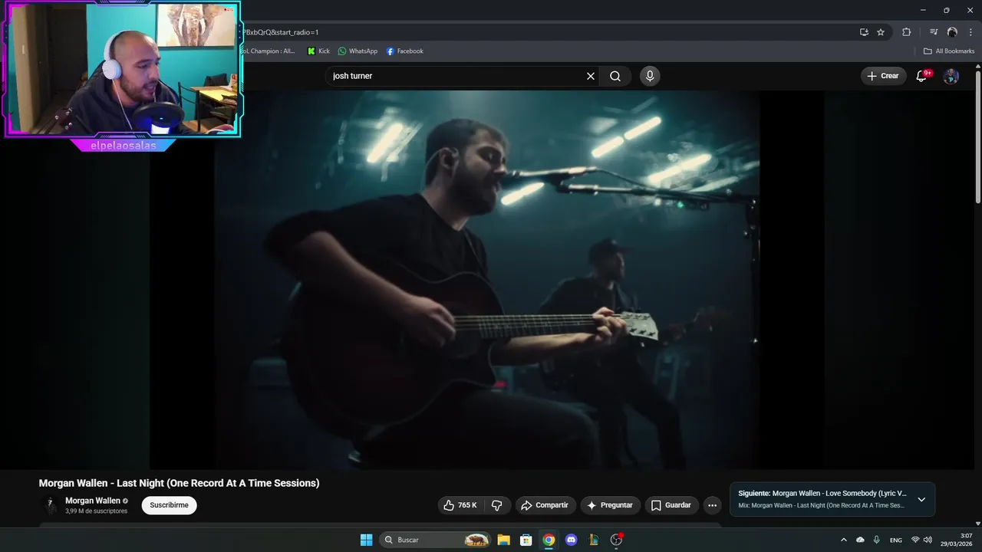This screenshot has width=982, height=552.
Task: Open the OBS taskbar icon with red dot
Action: tap(616, 540)
